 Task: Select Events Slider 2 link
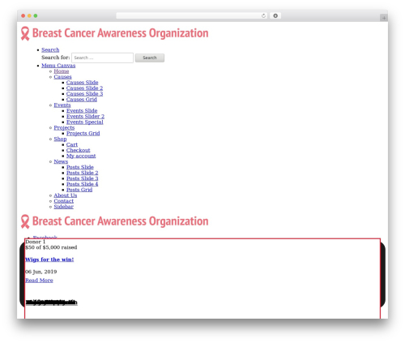click(x=85, y=117)
